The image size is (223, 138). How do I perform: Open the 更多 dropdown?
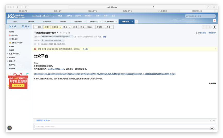pyautogui.click(x=109, y=27)
